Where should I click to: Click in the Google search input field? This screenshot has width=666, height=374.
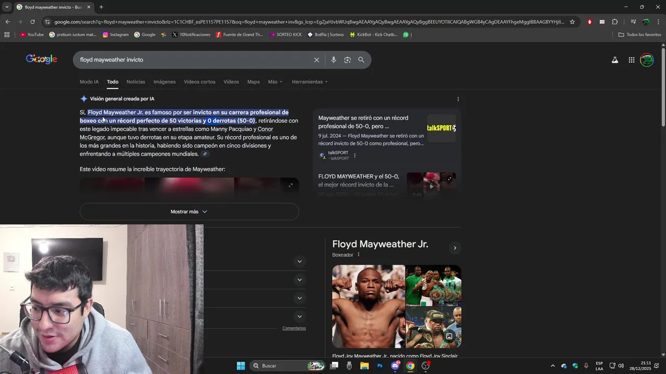195,60
